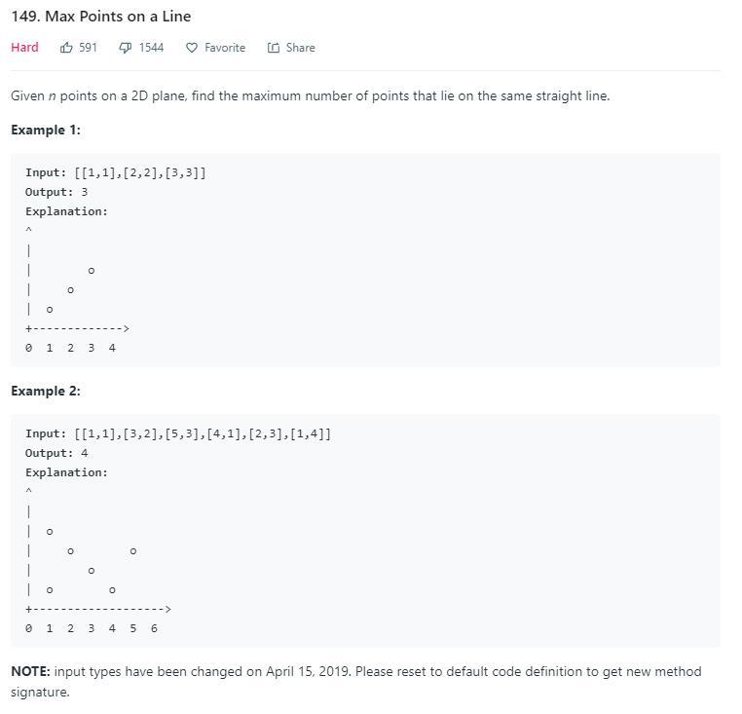This screenshot has height=714, width=742.
Task: Click the Output: 4 line
Action: pos(56,453)
